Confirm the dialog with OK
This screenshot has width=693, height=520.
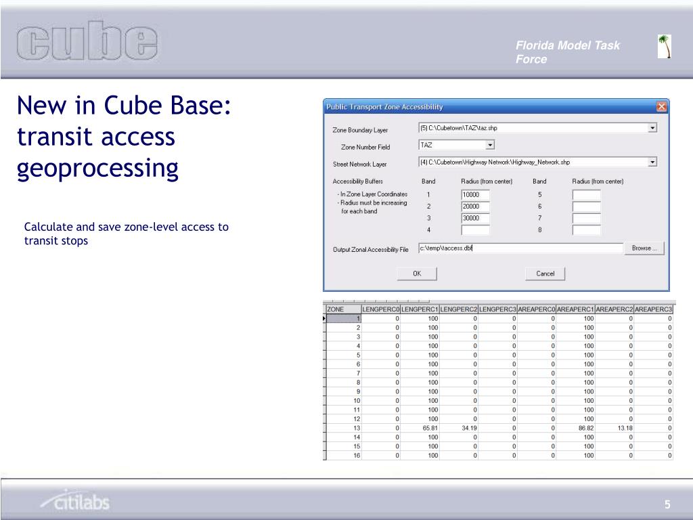pyautogui.click(x=417, y=274)
